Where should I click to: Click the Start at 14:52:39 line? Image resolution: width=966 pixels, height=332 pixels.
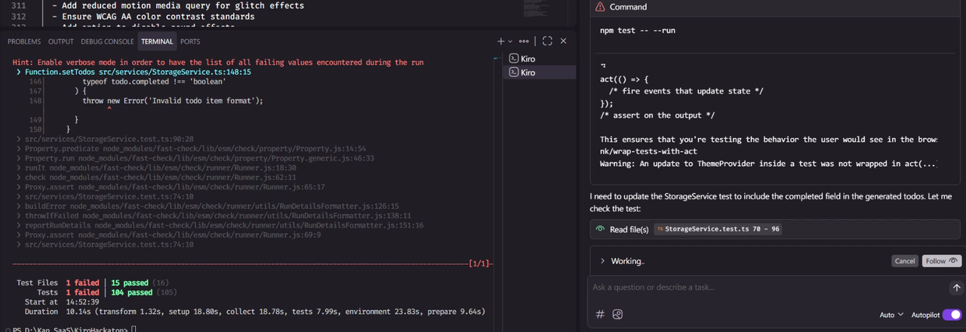point(63,302)
